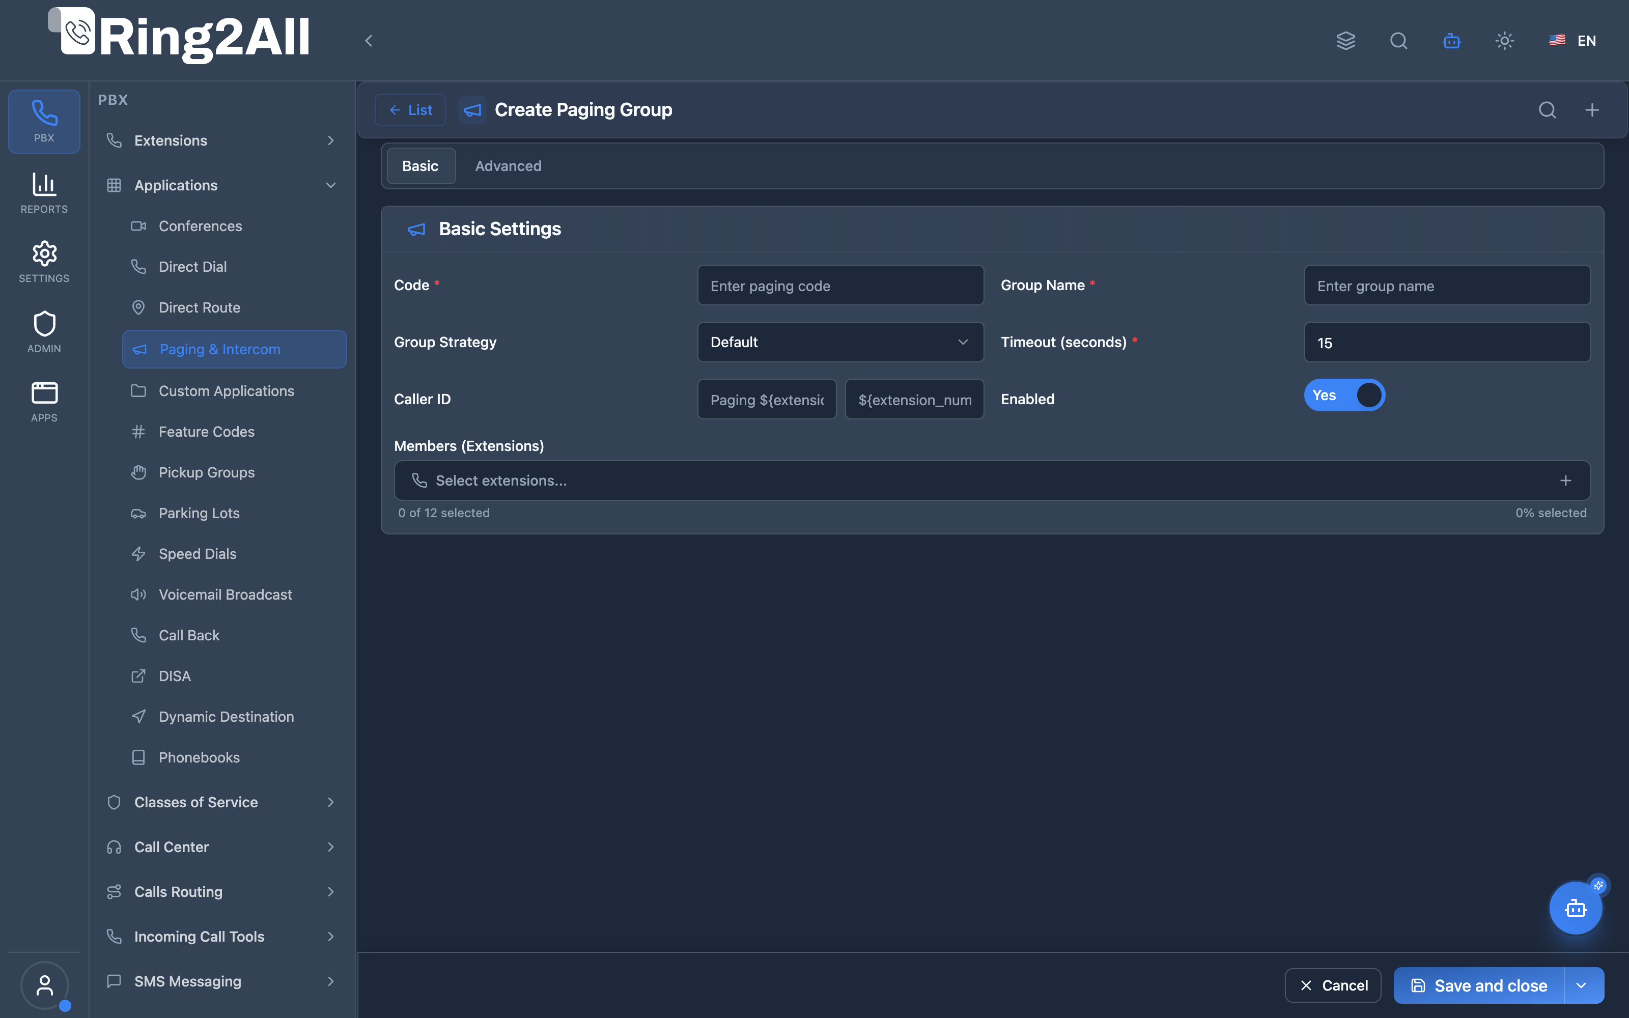Click the Timeout seconds field
Screen dimensions: 1629x1018
[1447, 342]
